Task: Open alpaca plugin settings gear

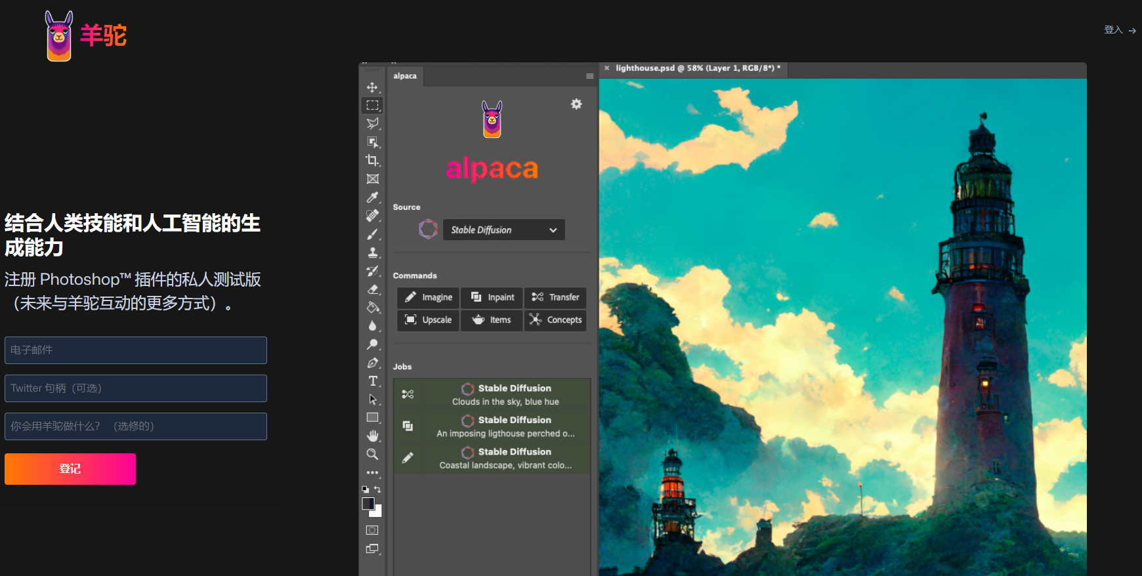Action: tap(576, 104)
